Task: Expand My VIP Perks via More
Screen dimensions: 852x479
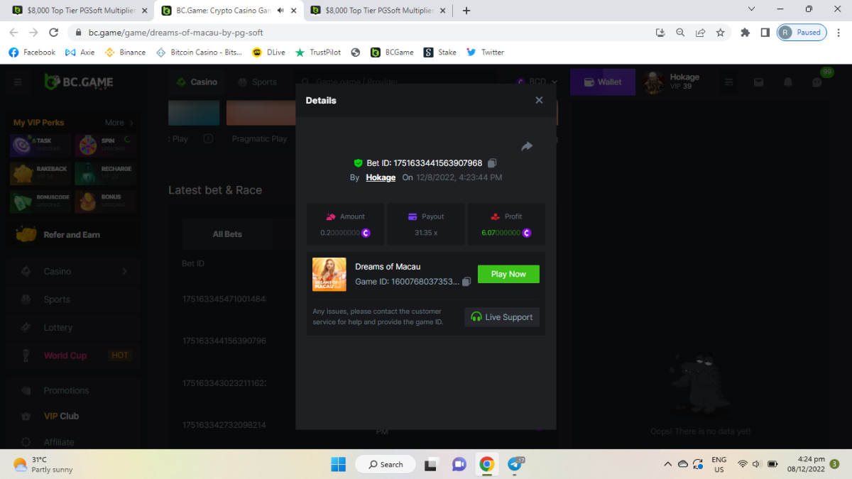Action: point(119,123)
